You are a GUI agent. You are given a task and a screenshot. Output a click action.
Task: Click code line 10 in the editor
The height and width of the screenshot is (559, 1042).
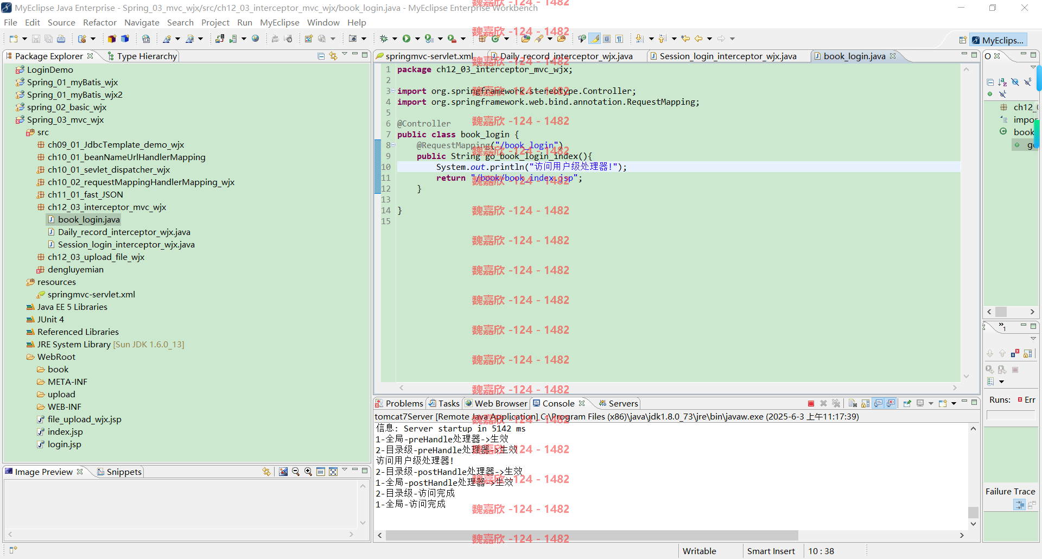pyautogui.click(x=678, y=167)
